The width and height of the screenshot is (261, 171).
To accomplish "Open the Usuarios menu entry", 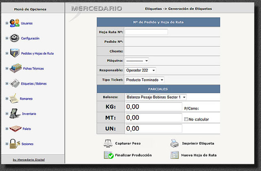I will point(27,23).
